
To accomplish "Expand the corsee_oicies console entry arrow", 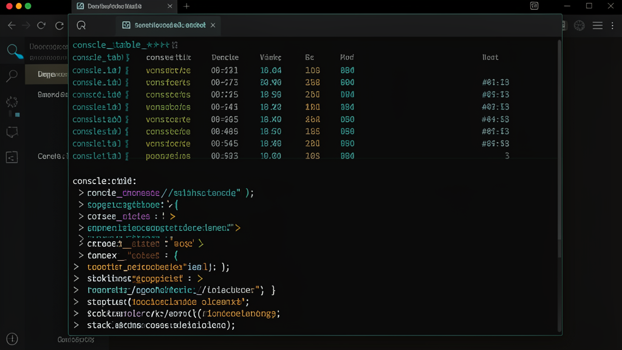I will coord(81,216).
